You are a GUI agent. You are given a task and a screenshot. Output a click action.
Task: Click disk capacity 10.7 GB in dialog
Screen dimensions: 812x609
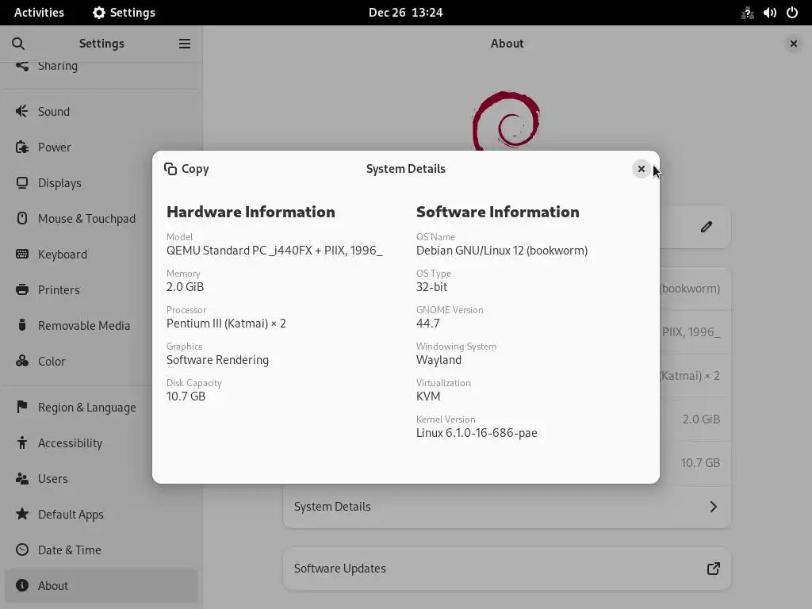[x=186, y=396]
